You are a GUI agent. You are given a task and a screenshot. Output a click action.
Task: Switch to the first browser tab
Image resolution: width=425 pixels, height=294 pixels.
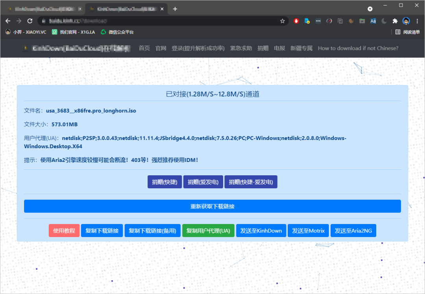click(43, 9)
